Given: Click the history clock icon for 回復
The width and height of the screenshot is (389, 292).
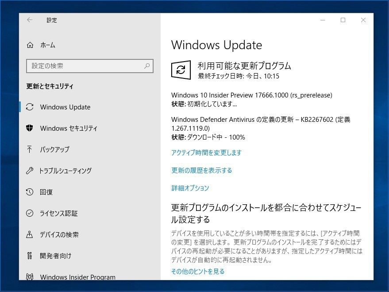Looking at the screenshot, I should coord(30,192).
